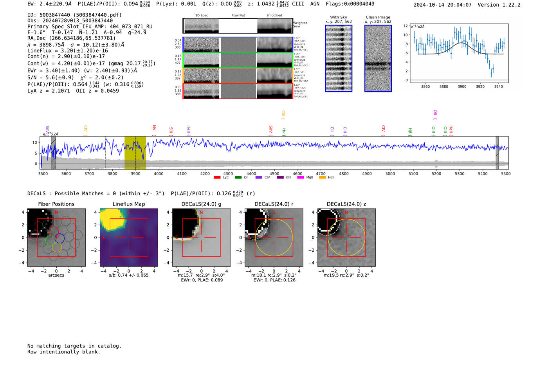548x373 pixels.
Task: Click the magenta MgII legend swatch
Action: [301, 178]
